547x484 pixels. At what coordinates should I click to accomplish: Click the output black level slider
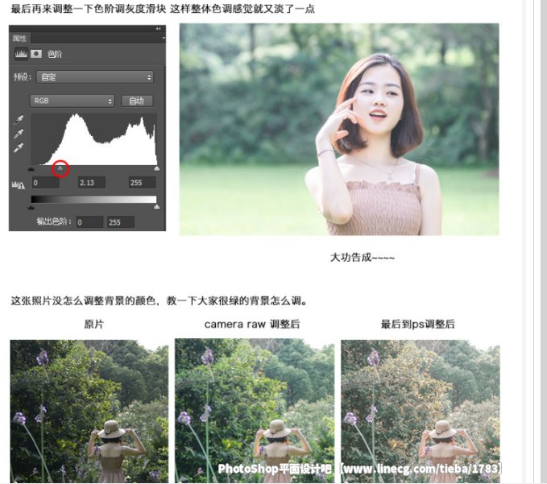(x=31, y=207)
